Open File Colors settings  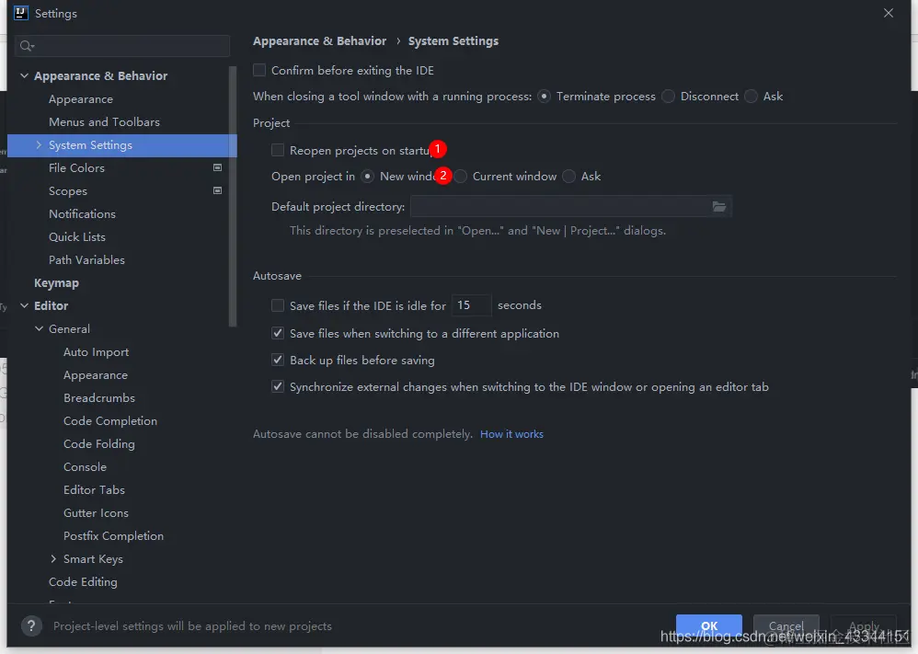tap(76, 167)
